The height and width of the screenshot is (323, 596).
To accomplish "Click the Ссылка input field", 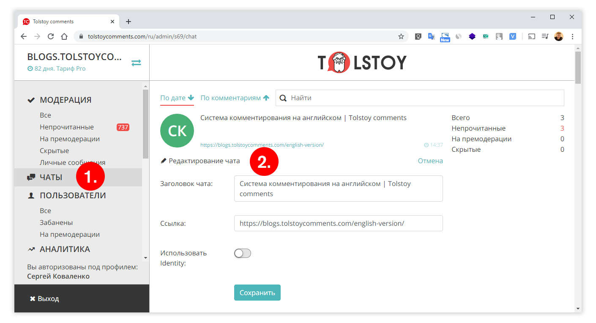I will 339,223.
